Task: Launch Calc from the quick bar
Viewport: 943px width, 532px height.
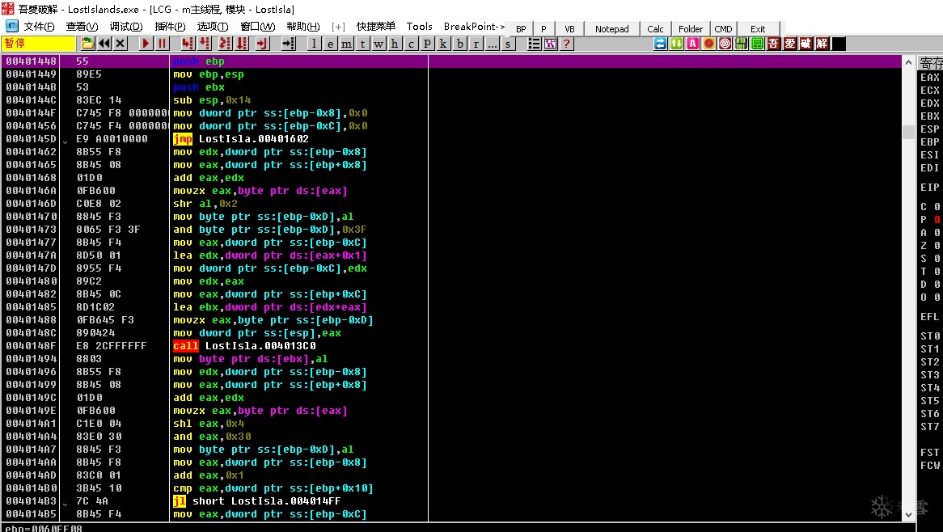Action: [655, 29]
